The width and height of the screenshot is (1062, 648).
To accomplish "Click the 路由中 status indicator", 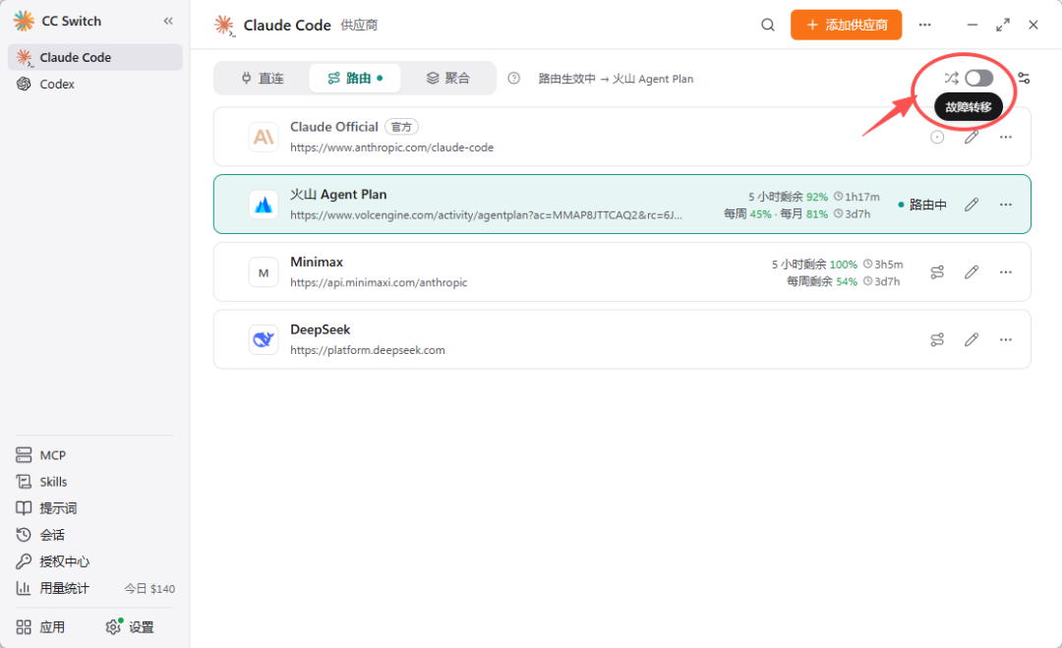I will pos(921,205).
